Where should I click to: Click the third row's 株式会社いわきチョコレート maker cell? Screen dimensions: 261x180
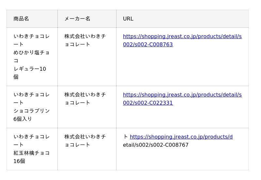(85, 137)
